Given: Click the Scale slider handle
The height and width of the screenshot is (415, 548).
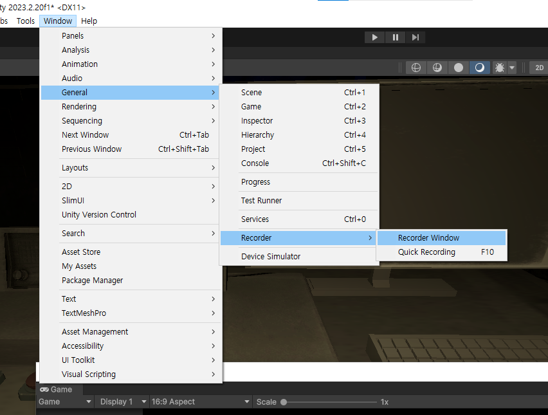Looking at the screenshot, I should pyautogui.click(x=284, y=402).
